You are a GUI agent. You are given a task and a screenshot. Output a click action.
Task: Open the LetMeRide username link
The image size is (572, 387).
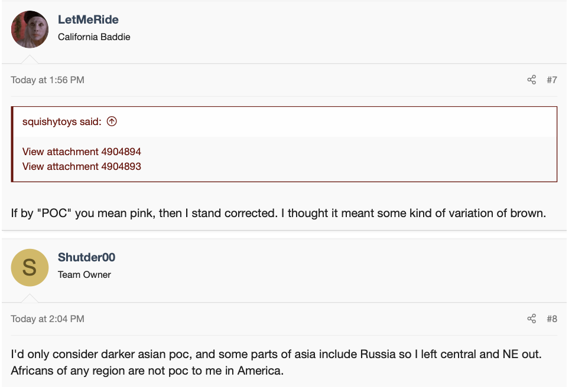[x=88, y=19]
